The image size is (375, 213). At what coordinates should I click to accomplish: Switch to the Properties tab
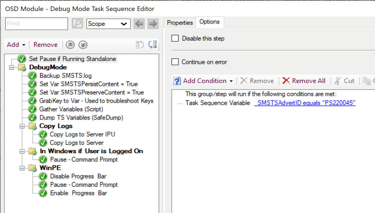(179, 22)
